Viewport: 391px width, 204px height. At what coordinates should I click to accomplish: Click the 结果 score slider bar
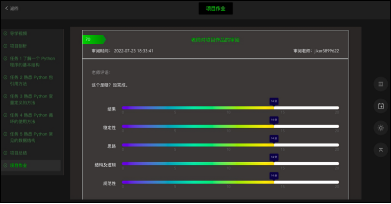(230, 108)
